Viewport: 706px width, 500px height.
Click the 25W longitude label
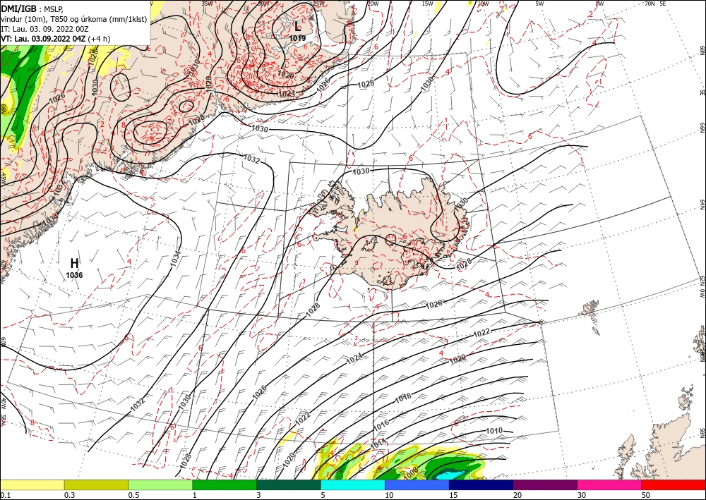(x=318, y=4)
